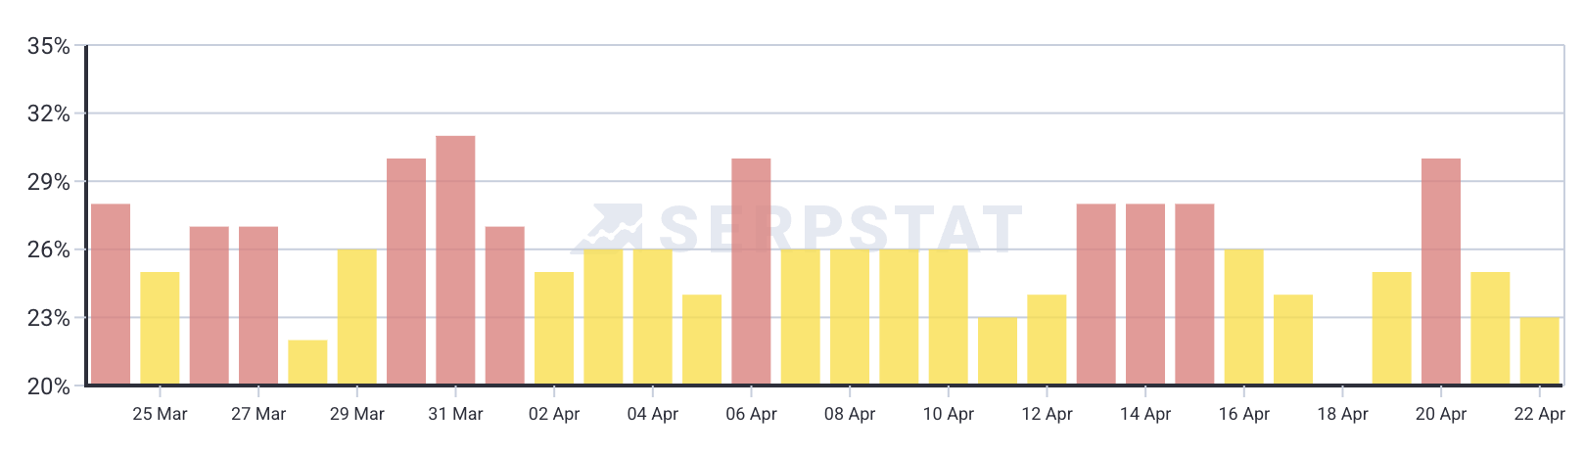Select the yellow bar above 25 Mar
Screen dimensions: 1584x454
(160, 328)
